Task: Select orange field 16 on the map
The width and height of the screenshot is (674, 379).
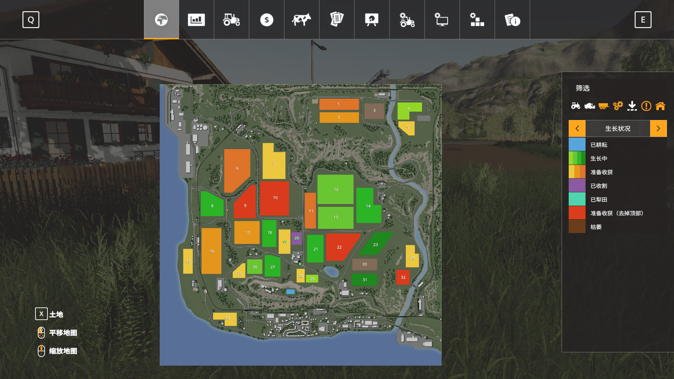Action: [211, 251]
